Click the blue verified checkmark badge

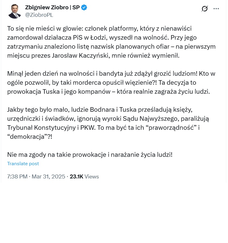coord(84,8)
